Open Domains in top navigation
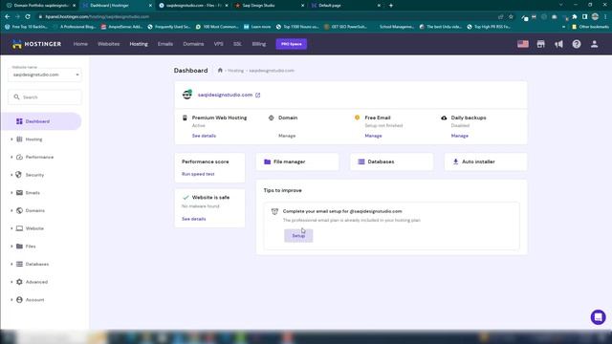The height and width of the screenshot is (344, 612). [193, 44]
